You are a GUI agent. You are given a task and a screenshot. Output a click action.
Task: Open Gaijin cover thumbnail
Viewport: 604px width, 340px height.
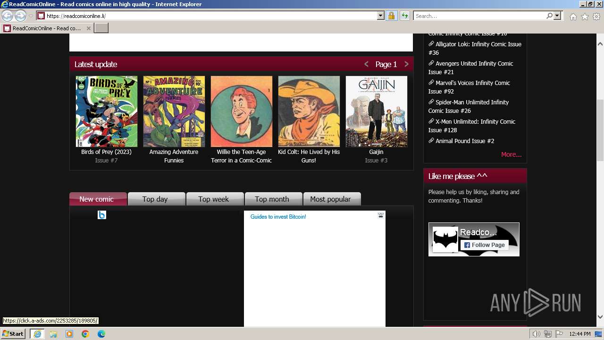click(x=377, y=111)
